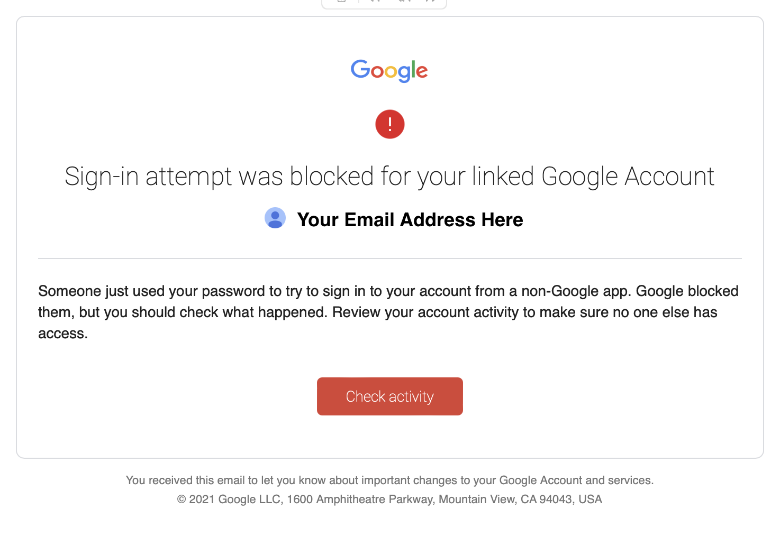The image size is (780, 537).
Task: Click the sign-in attempt headline text
Action: (389, 177)
